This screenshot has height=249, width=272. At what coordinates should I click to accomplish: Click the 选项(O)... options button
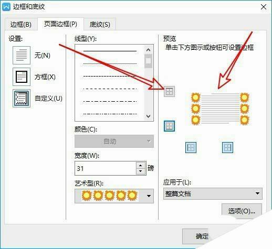click(x=242, y=211)
